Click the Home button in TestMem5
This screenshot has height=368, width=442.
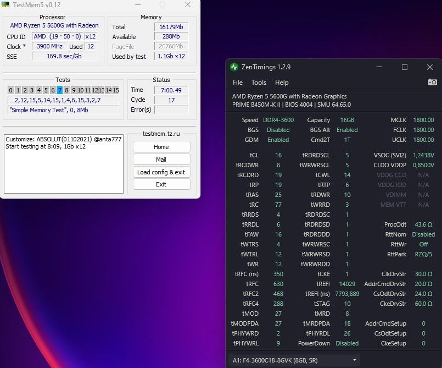(x=161, y=147)
